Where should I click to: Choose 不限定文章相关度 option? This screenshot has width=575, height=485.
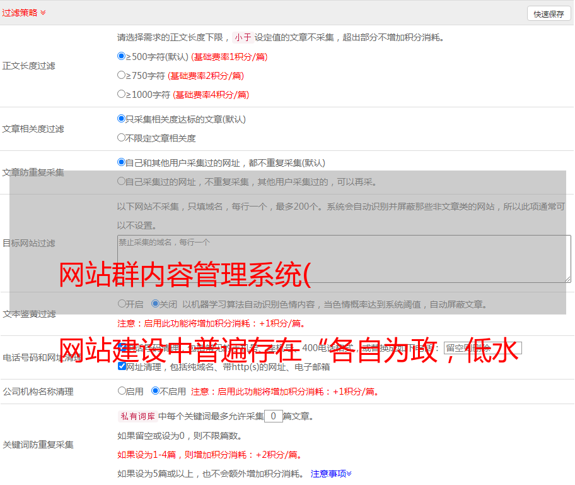point(121,138)
